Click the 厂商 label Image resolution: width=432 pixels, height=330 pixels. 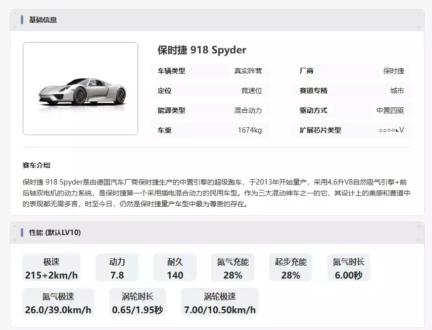tap(306, 71)
